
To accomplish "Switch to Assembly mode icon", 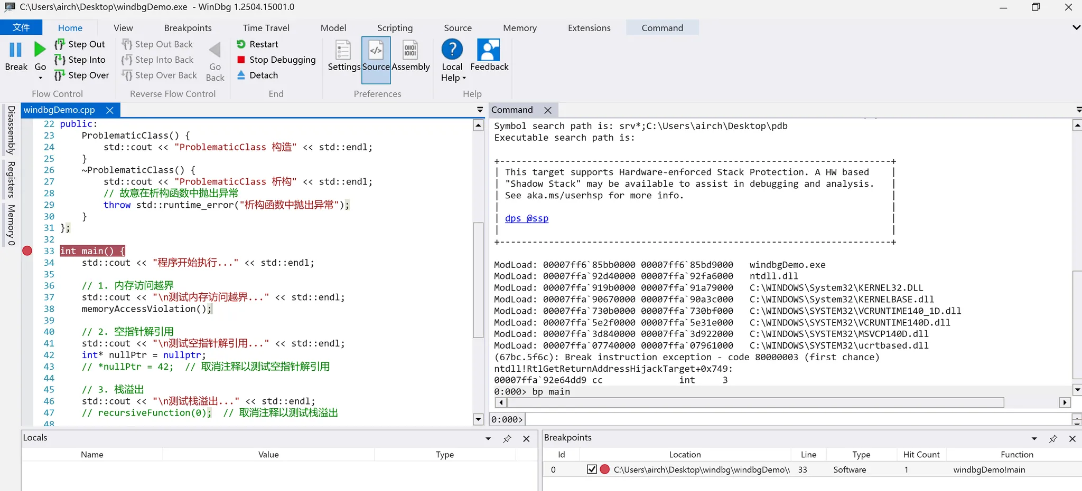I will pyautogui.click(x=411, y=51).
